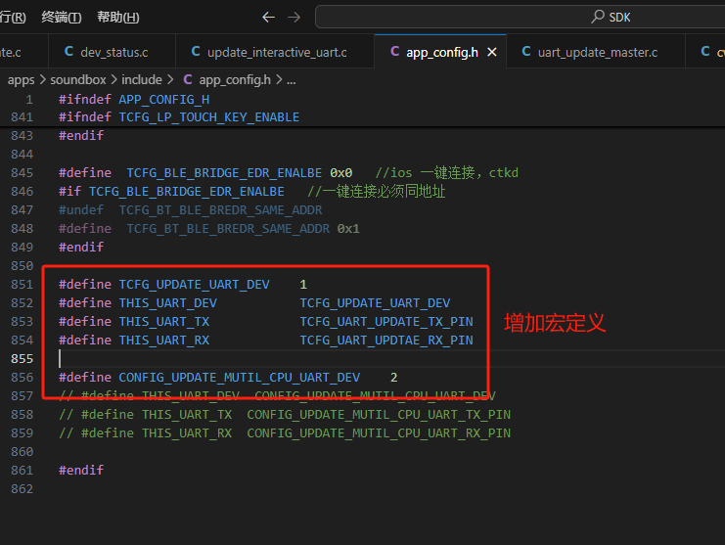
Task: Close the app_config.h tab
Action: click(492, 52)
